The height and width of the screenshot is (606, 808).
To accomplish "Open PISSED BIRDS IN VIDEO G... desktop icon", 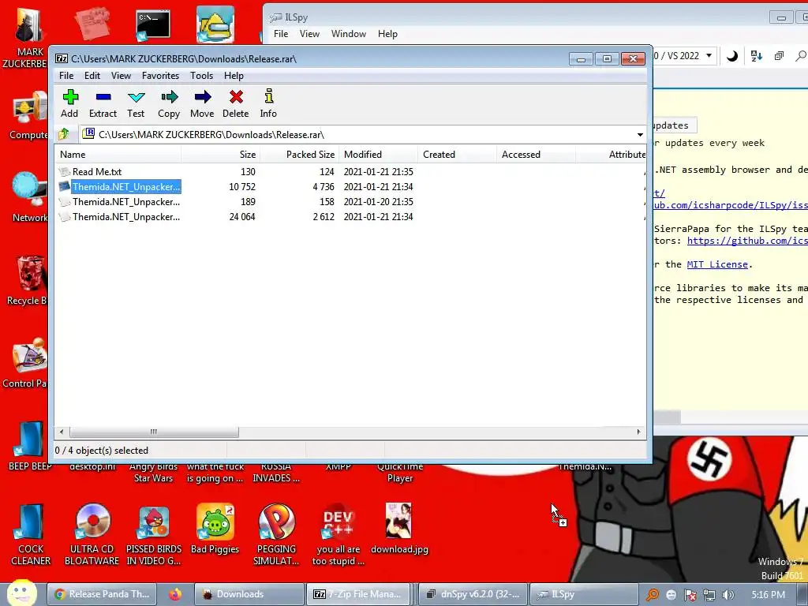I will coord(154,534).
